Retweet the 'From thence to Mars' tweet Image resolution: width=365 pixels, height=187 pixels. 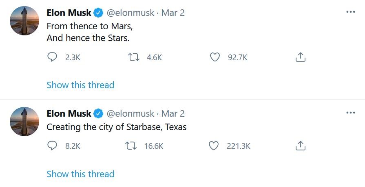click(134, 57)
